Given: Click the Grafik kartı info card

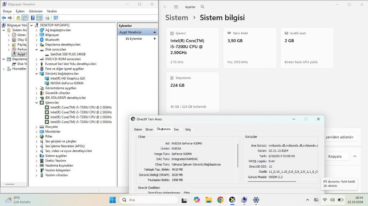Looking at the screenshot, I should coord(307,48).
